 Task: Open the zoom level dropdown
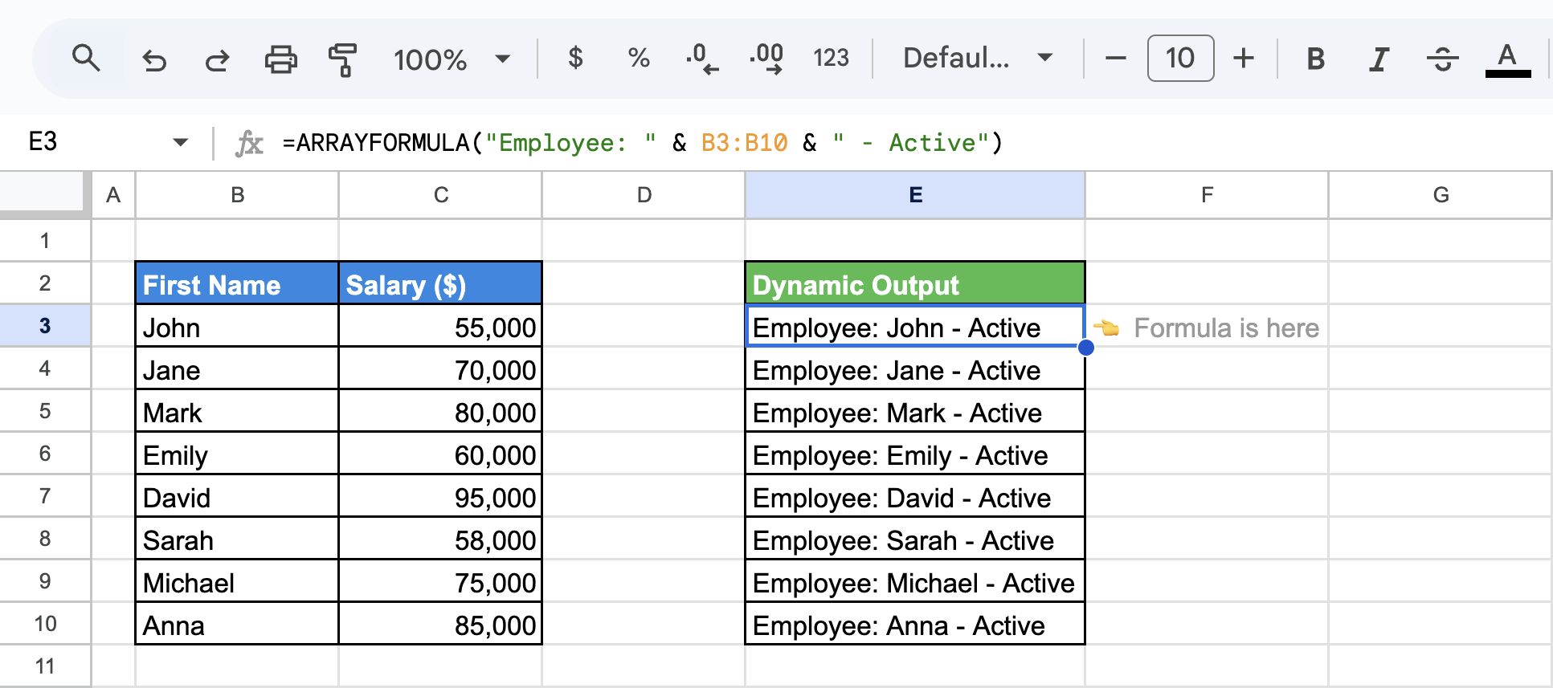(x=452, y=59)
